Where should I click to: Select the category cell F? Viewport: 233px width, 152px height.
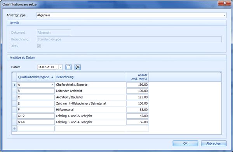(36, 110)
